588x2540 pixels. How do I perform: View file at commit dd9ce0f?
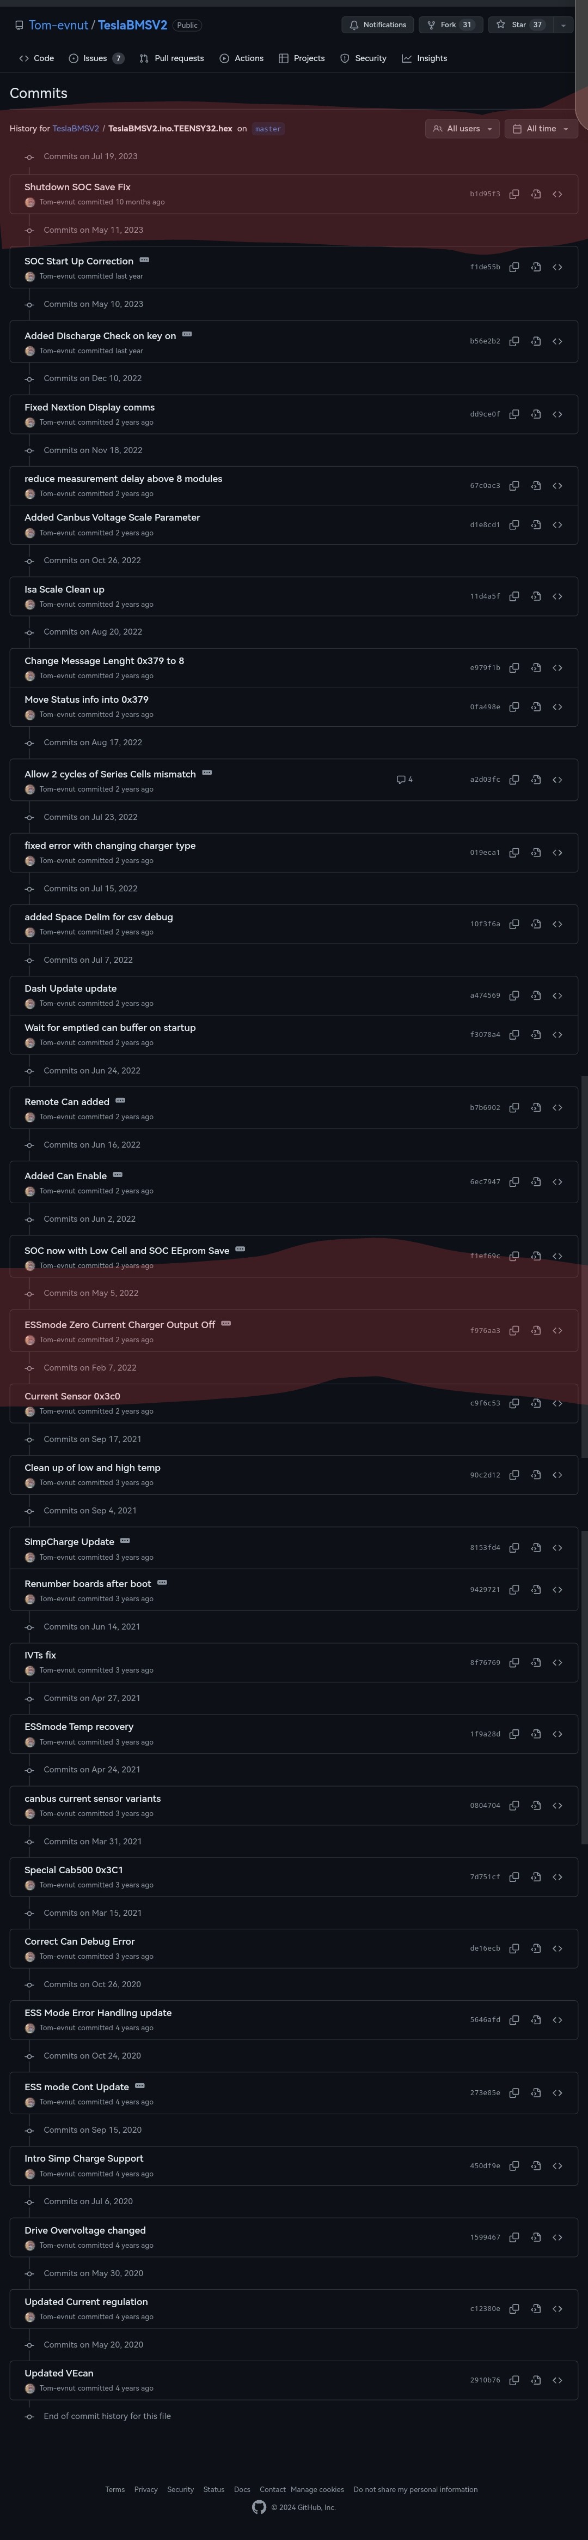tap(536, 414)
